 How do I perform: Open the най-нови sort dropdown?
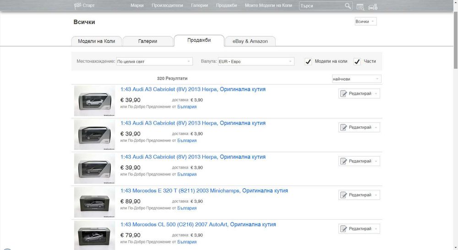click(357, 79)
